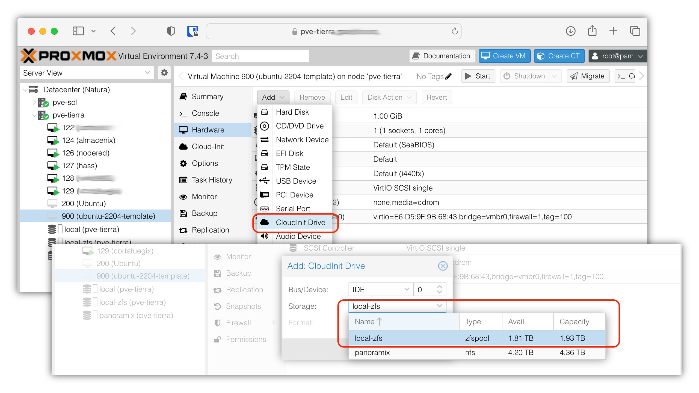699x393 pixels.
Task: Open a new tab with the plus icon
Action: (613, 31)
